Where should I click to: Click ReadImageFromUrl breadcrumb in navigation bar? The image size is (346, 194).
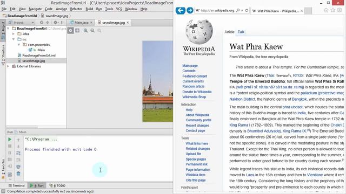pos(20,16)
